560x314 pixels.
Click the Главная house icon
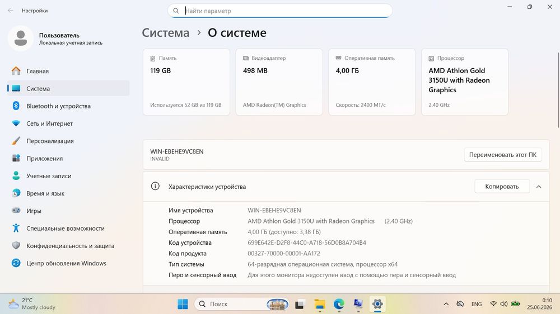(16, 70)
